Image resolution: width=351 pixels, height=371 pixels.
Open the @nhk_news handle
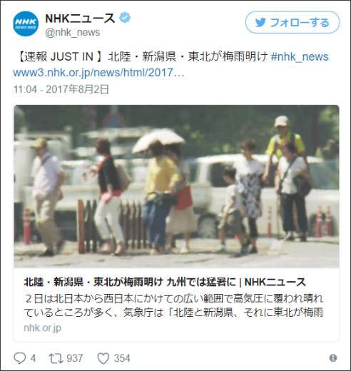tap(73, 32)
